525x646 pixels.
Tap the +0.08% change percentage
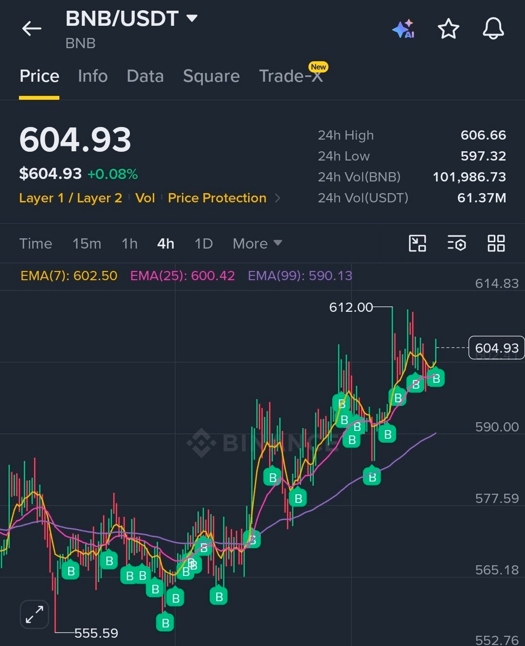coord(112,174)
